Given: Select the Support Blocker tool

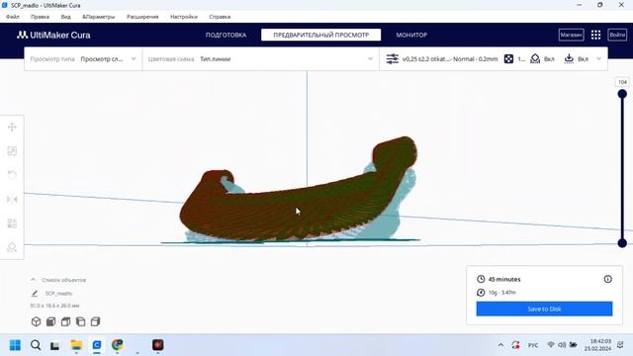Looking at the screenshot, I should click(12, 247).
